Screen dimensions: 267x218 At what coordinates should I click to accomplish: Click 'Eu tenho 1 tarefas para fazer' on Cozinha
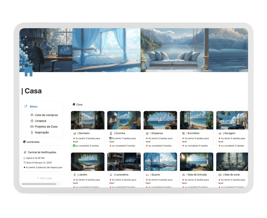123,140
